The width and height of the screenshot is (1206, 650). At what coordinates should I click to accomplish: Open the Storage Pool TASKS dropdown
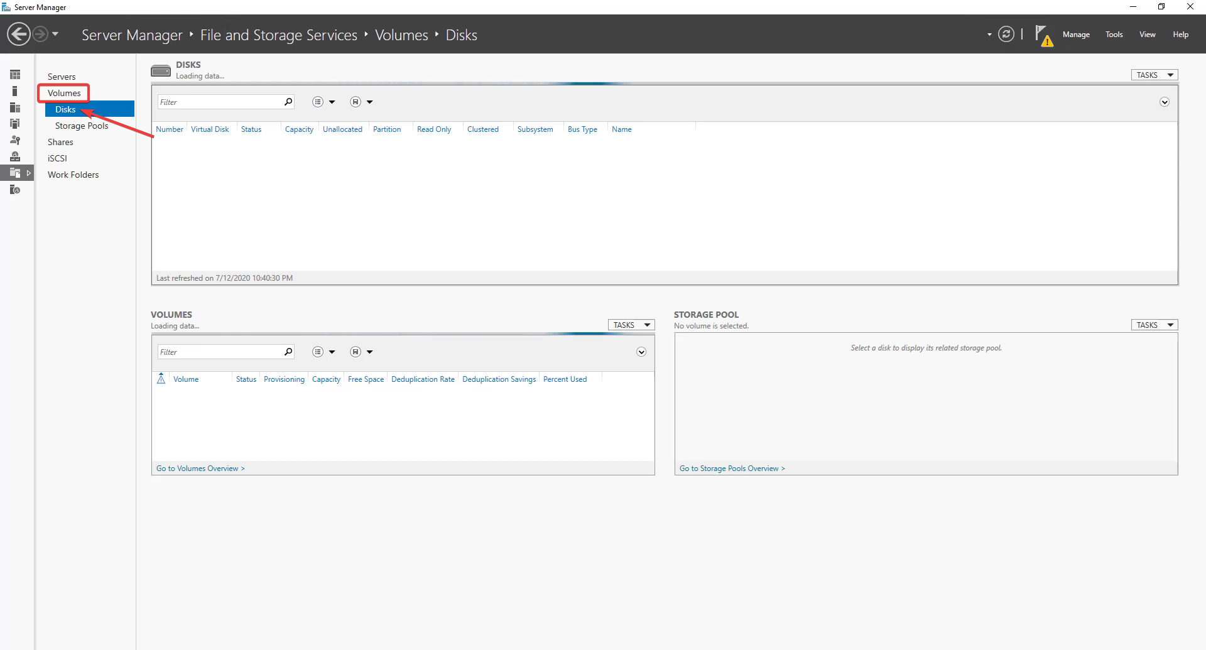[x=1154, y=325]
